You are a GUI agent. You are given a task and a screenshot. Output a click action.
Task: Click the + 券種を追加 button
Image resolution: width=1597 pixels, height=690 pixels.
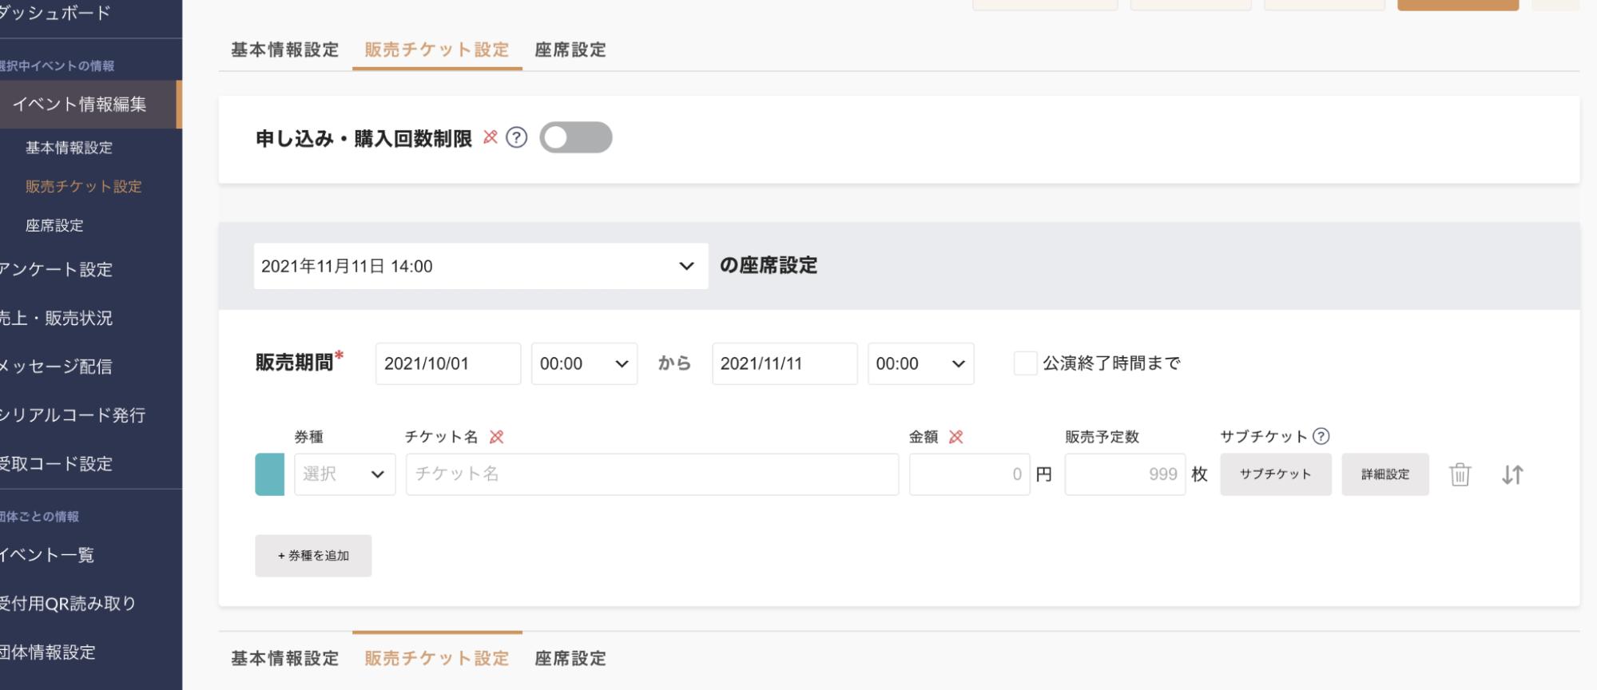click(313, 556)
